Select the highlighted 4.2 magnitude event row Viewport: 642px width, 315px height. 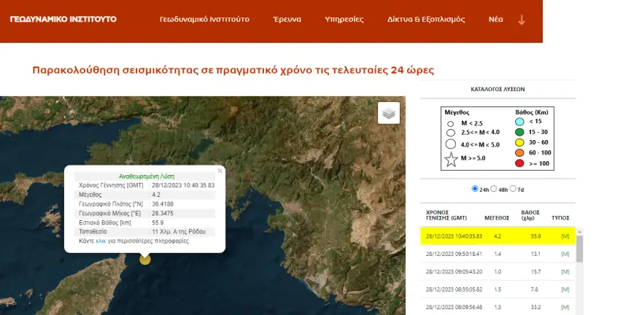click(498, 236)
